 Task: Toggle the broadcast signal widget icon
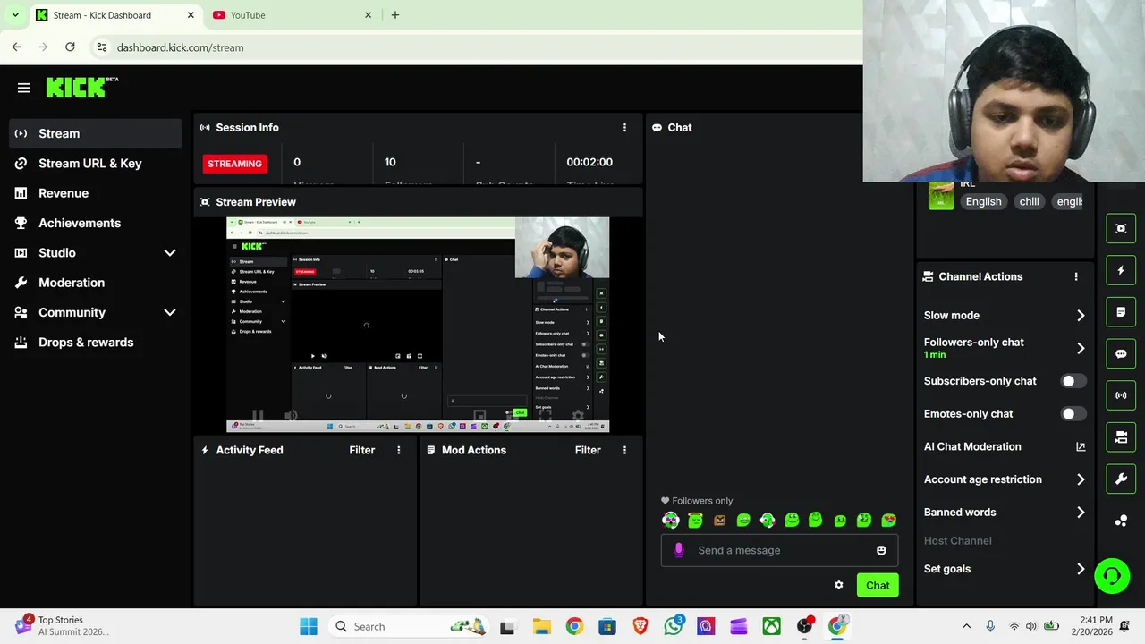[x=1121, y=395]
